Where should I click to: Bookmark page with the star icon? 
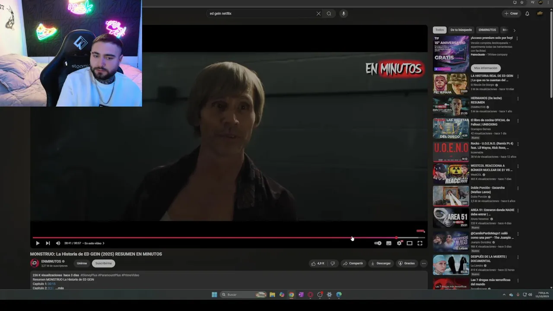[x=522, y=2]
